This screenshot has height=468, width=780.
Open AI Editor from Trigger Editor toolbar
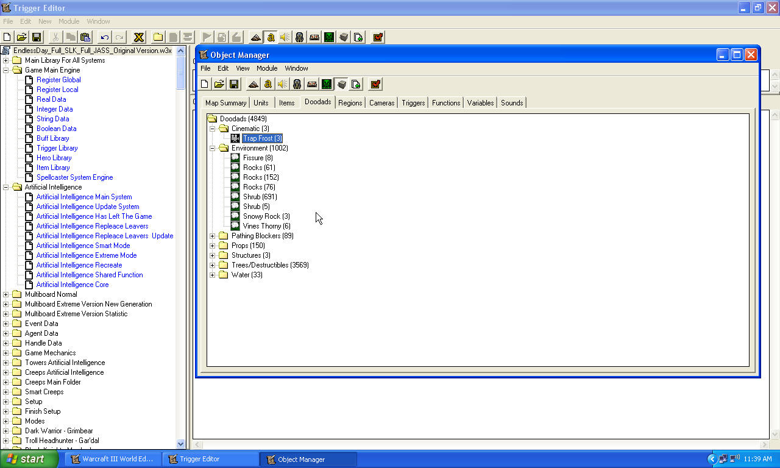point(329,37)
